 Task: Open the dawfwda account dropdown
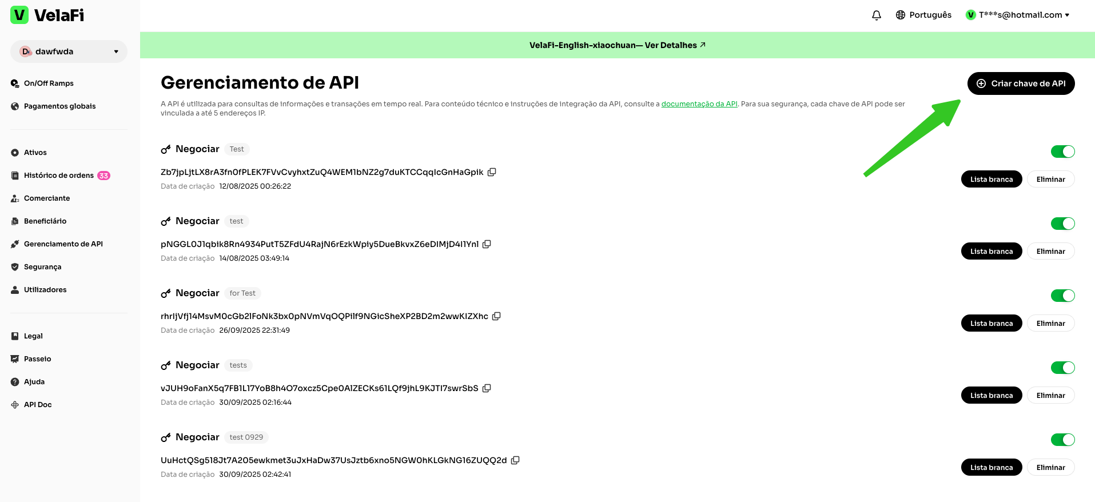69,51
